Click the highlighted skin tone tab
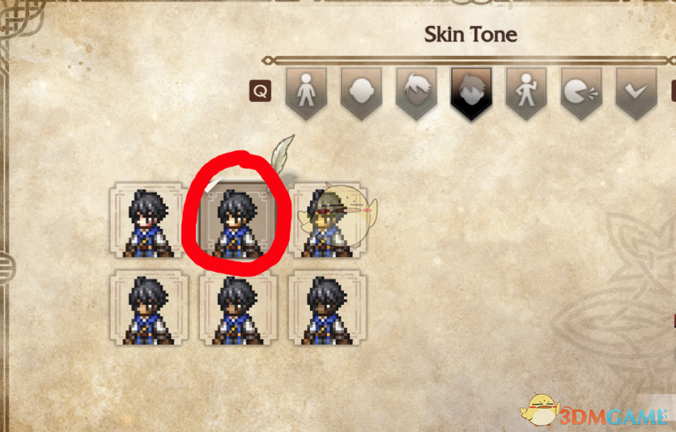This screenshot has width=676, height=432. (471, 92)
